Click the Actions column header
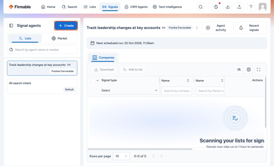274x166 pixels. point(257,80)
